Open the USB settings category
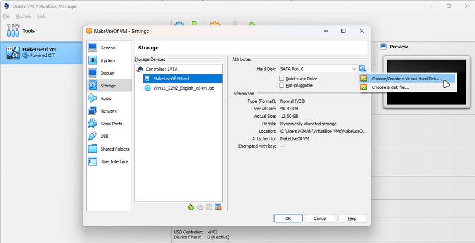Viewport: 475px width, 243px height. point(109,136)
